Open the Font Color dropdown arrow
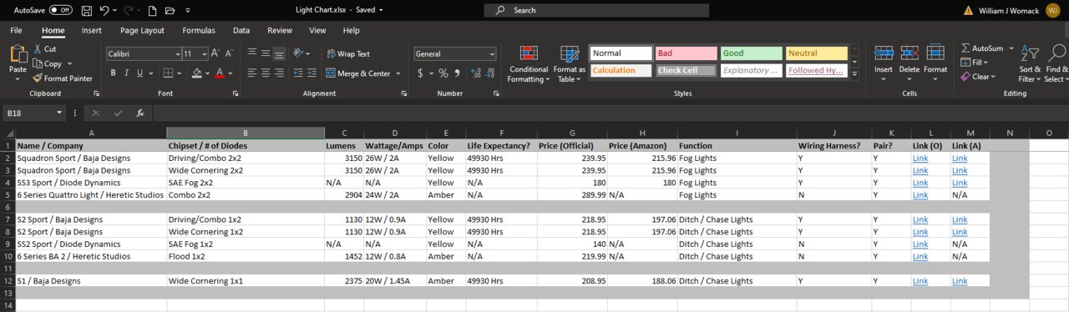Image resolution: width=1069 pixels, height=312 pixels. [231, 73]
